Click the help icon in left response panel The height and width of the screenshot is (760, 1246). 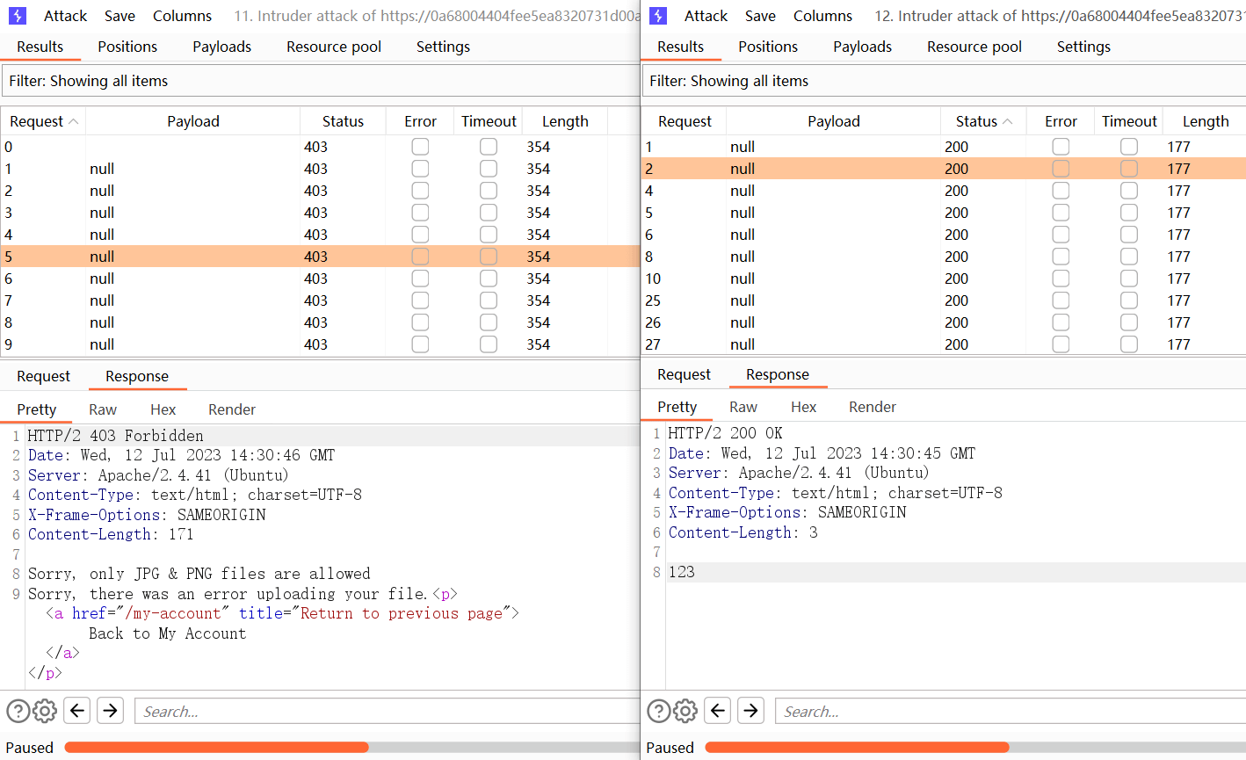pos(18,711)
